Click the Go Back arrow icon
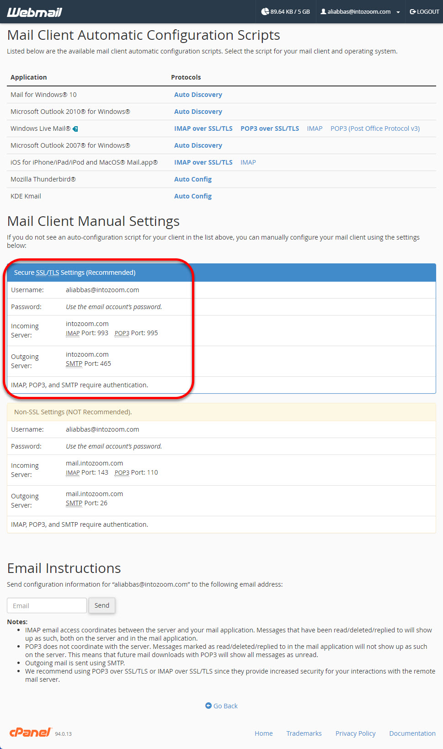This screenshot has height=749, width=443. (208, 706)
